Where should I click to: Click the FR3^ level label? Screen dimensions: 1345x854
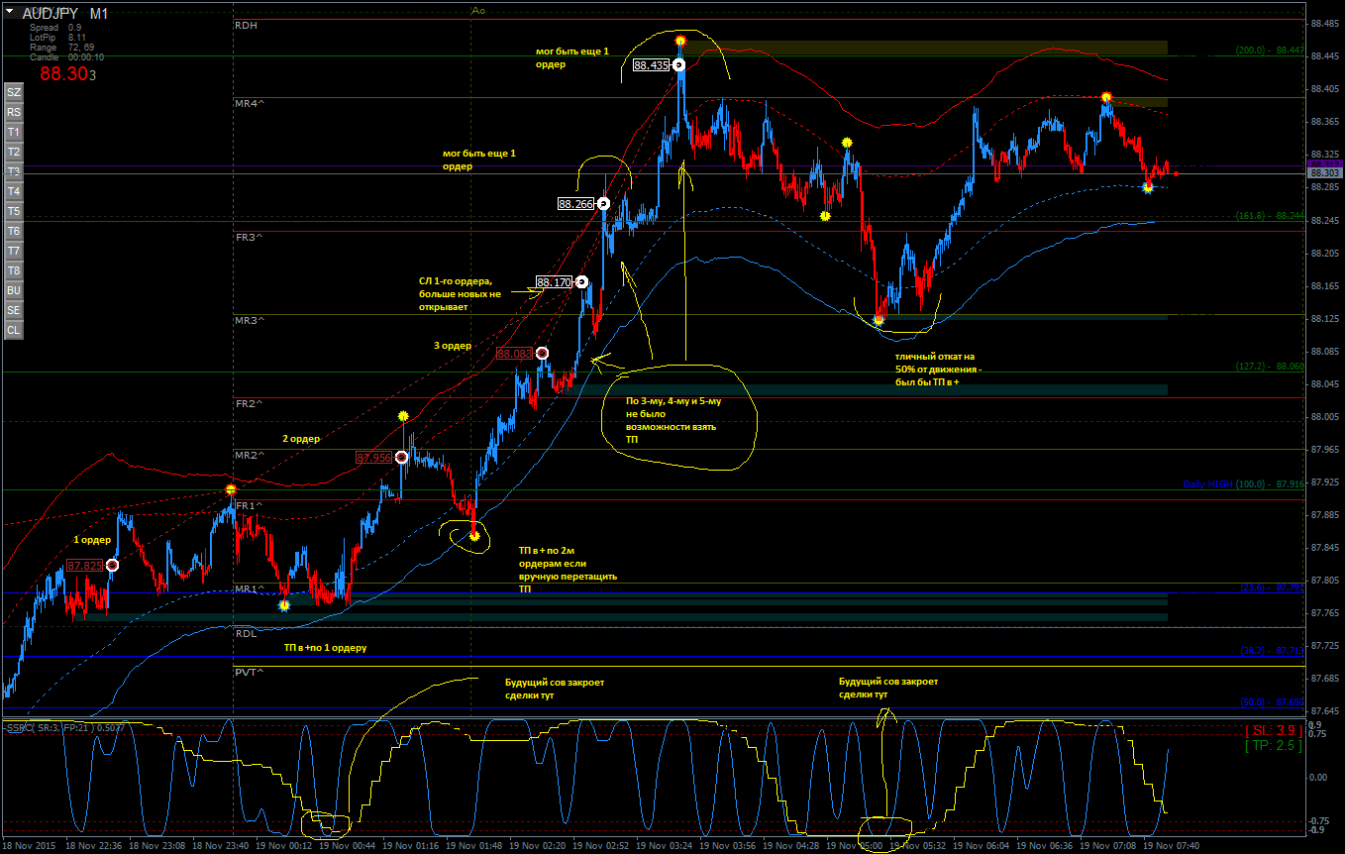[250, 238]
